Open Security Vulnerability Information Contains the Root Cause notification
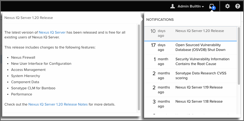 (190, 62)
